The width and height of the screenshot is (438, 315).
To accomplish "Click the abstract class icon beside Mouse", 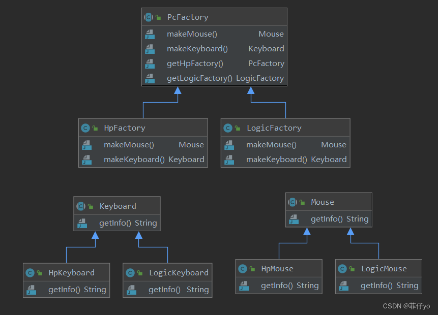I will coord(293,202).
